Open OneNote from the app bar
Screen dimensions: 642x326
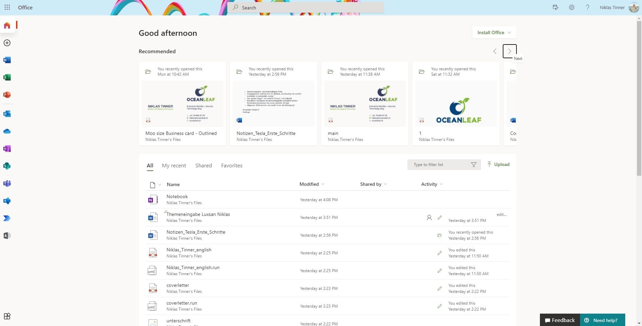point(7,149)
